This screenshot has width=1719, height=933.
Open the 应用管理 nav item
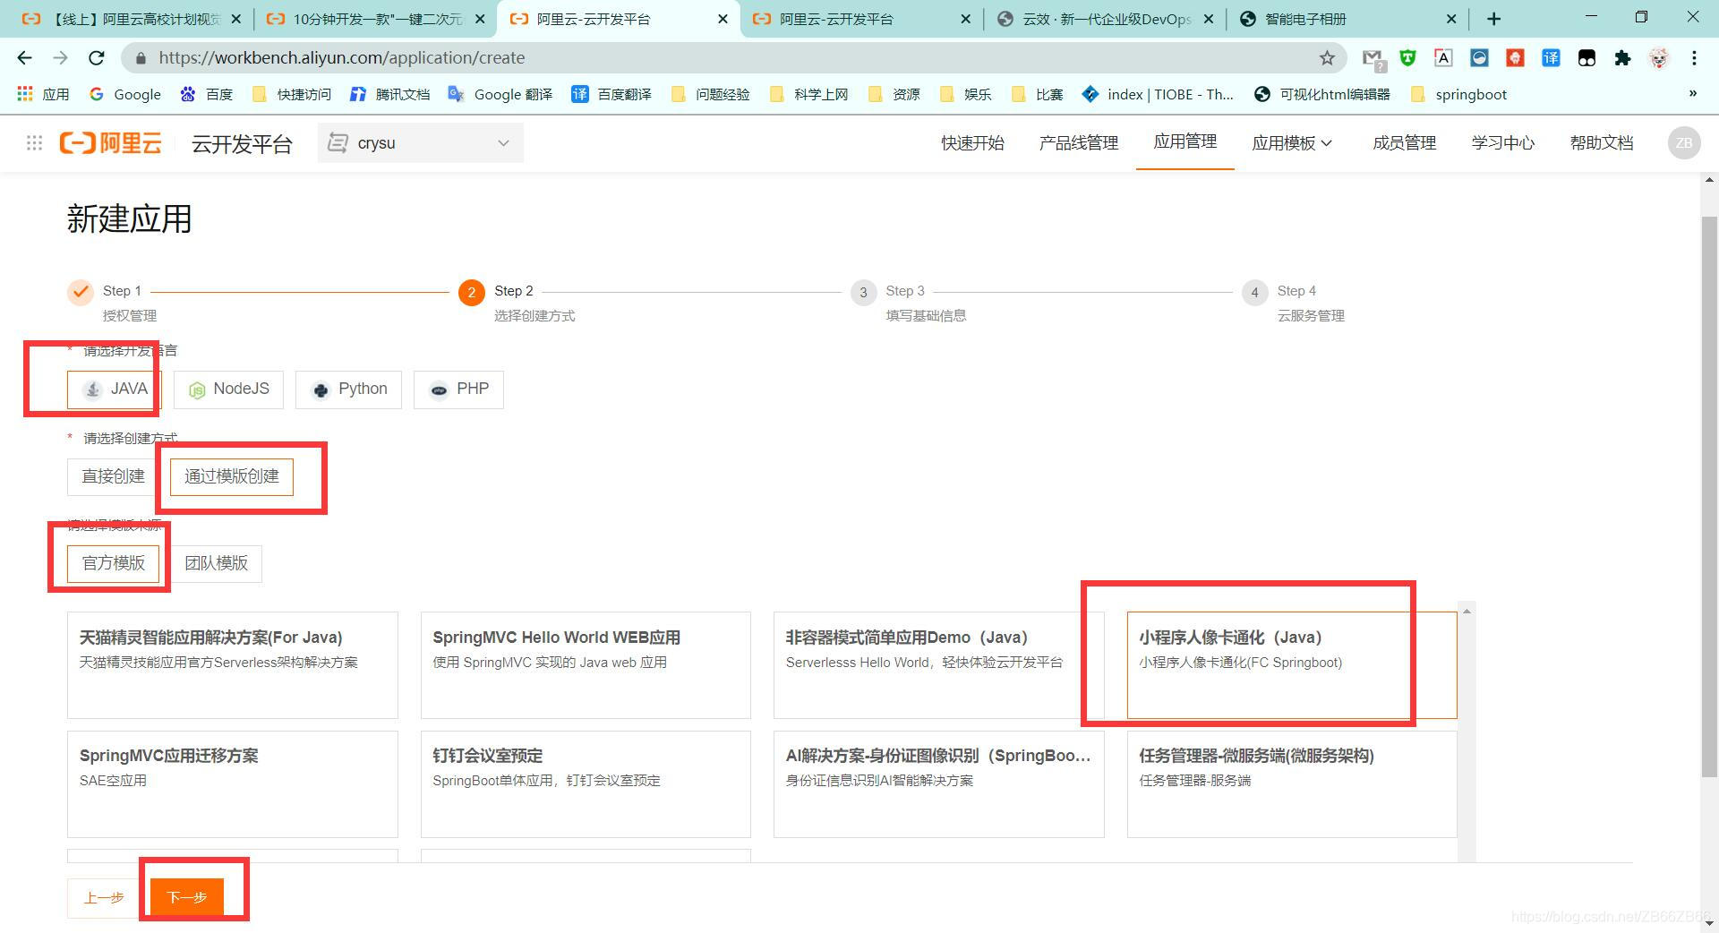coord(1185,141)
